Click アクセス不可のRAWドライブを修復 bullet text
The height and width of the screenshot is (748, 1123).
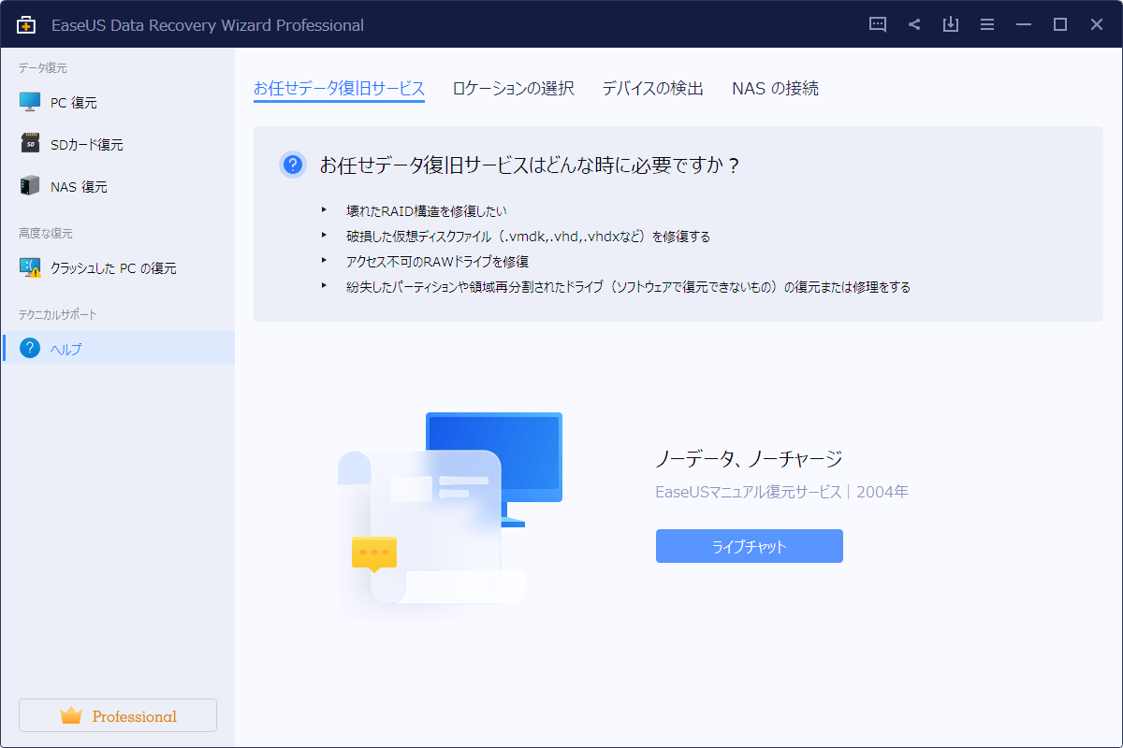(437, 262)
